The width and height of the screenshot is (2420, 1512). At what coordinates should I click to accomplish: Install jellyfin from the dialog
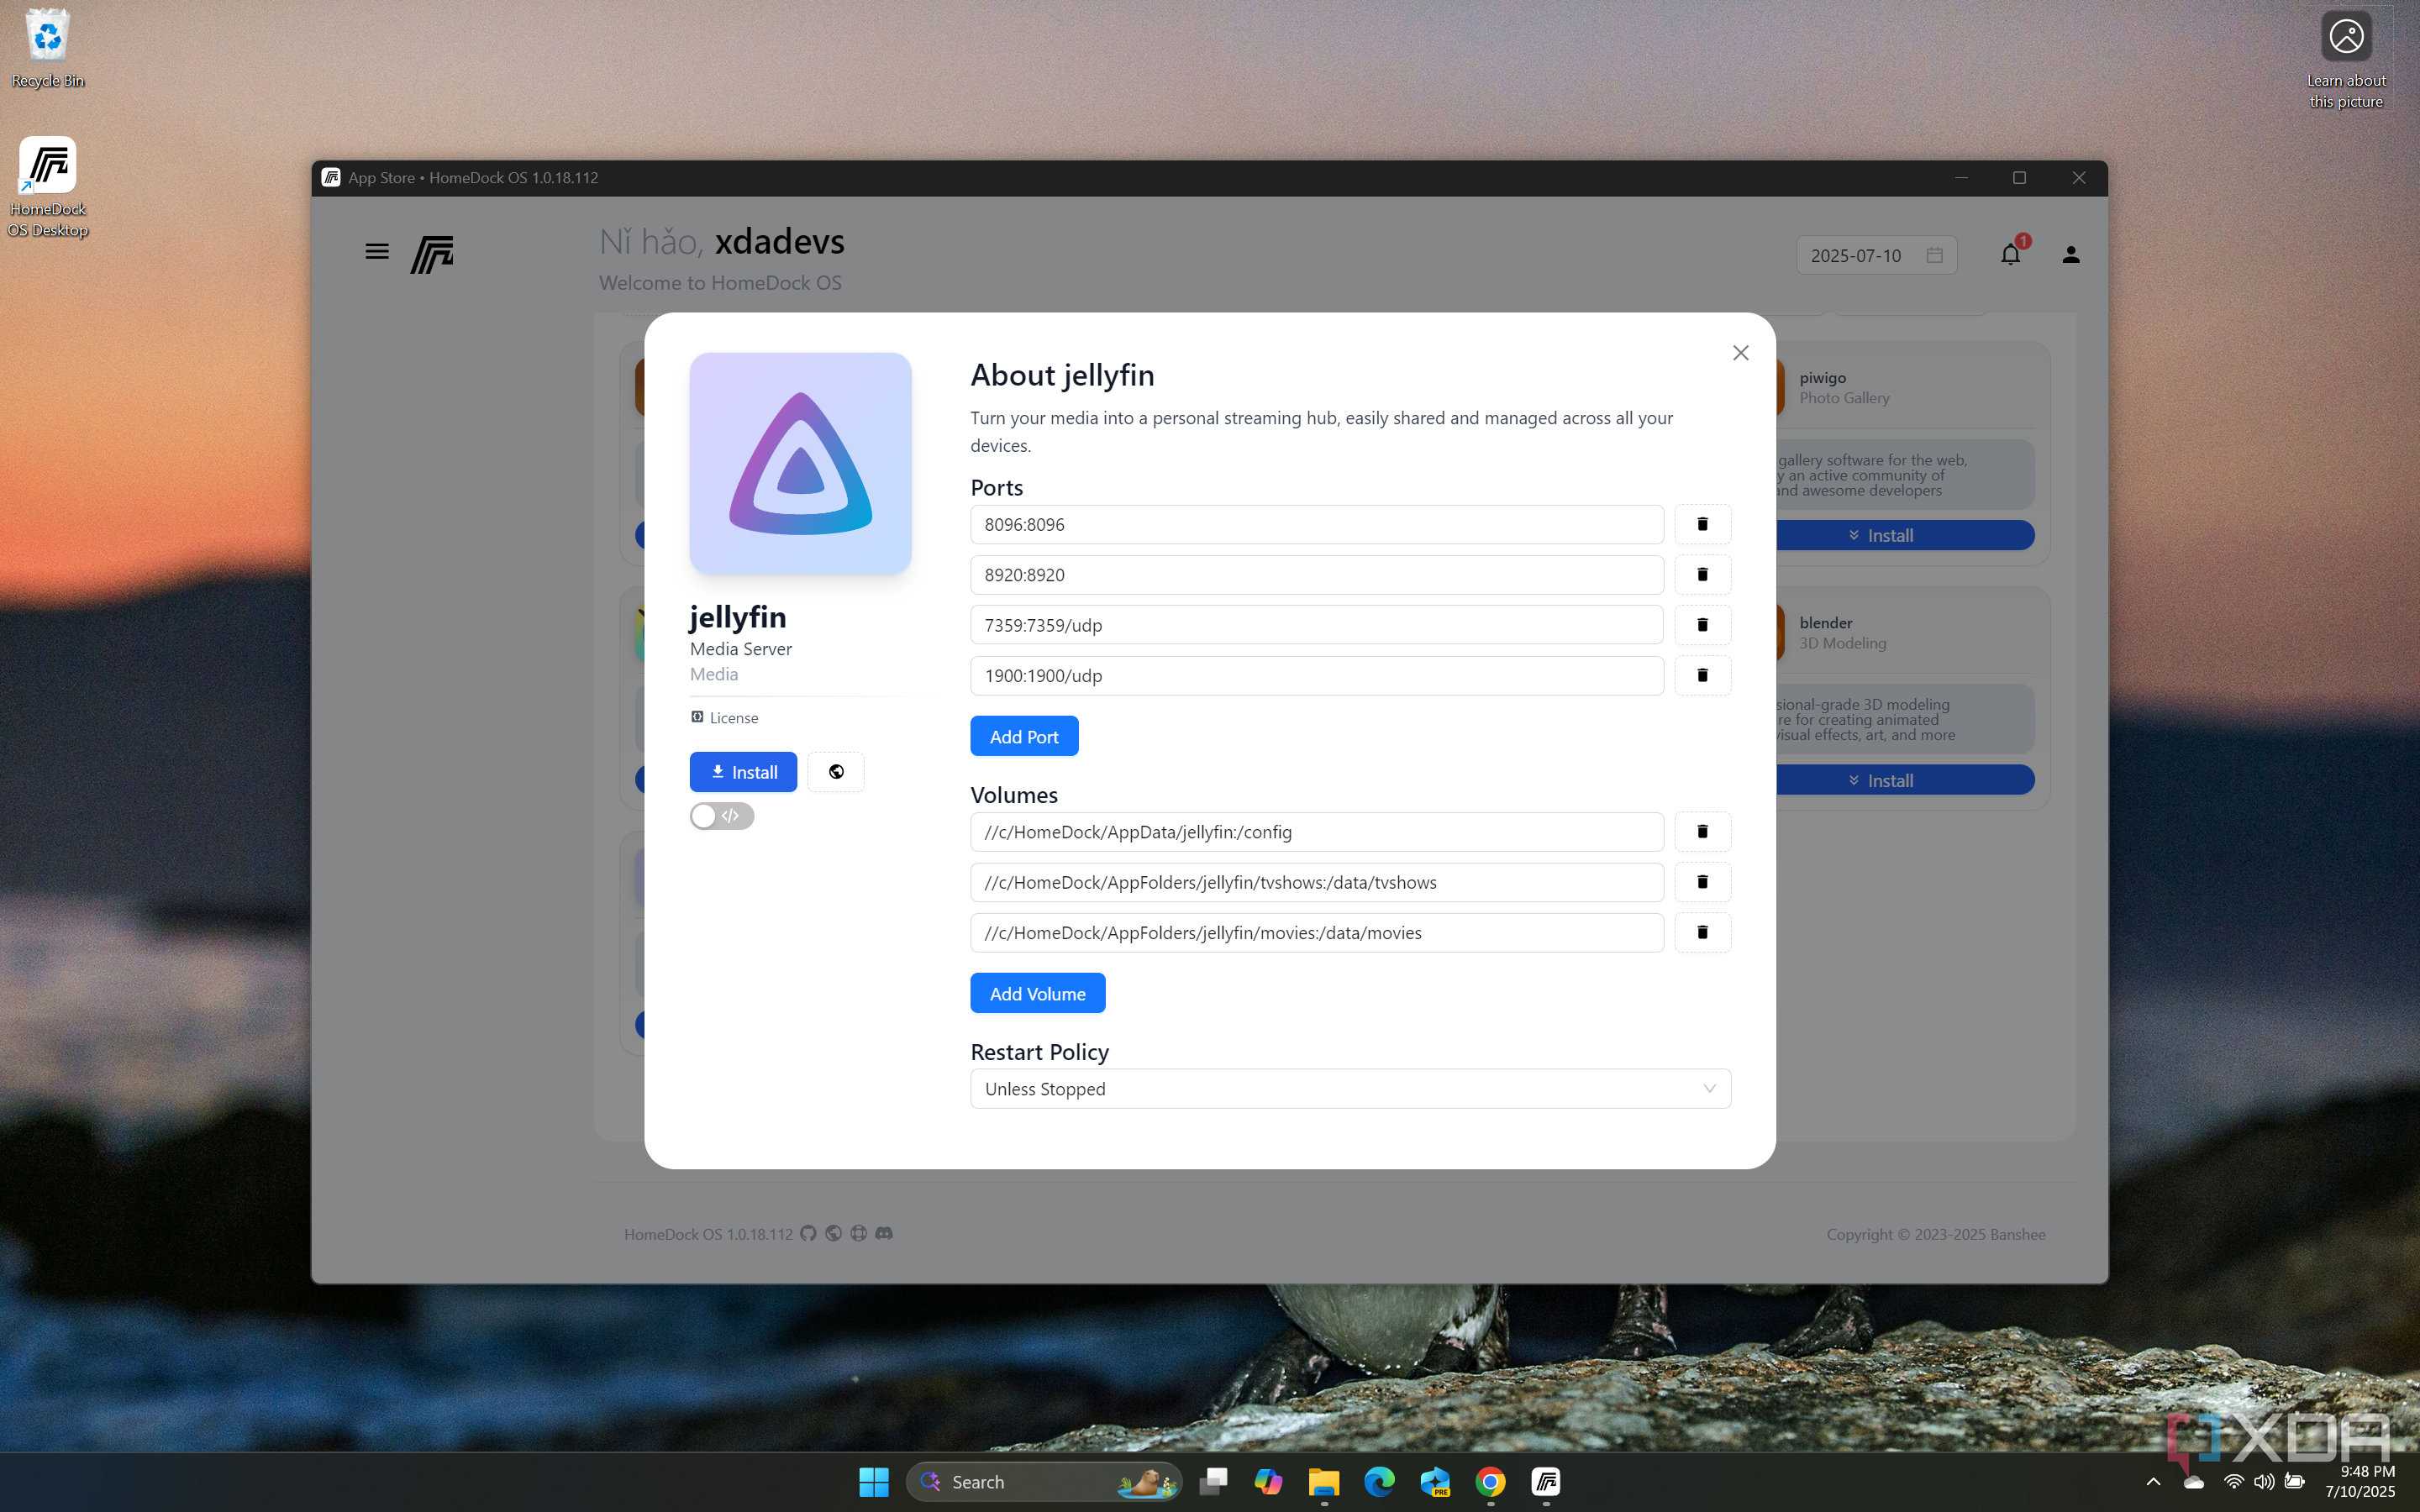(743, 771)
